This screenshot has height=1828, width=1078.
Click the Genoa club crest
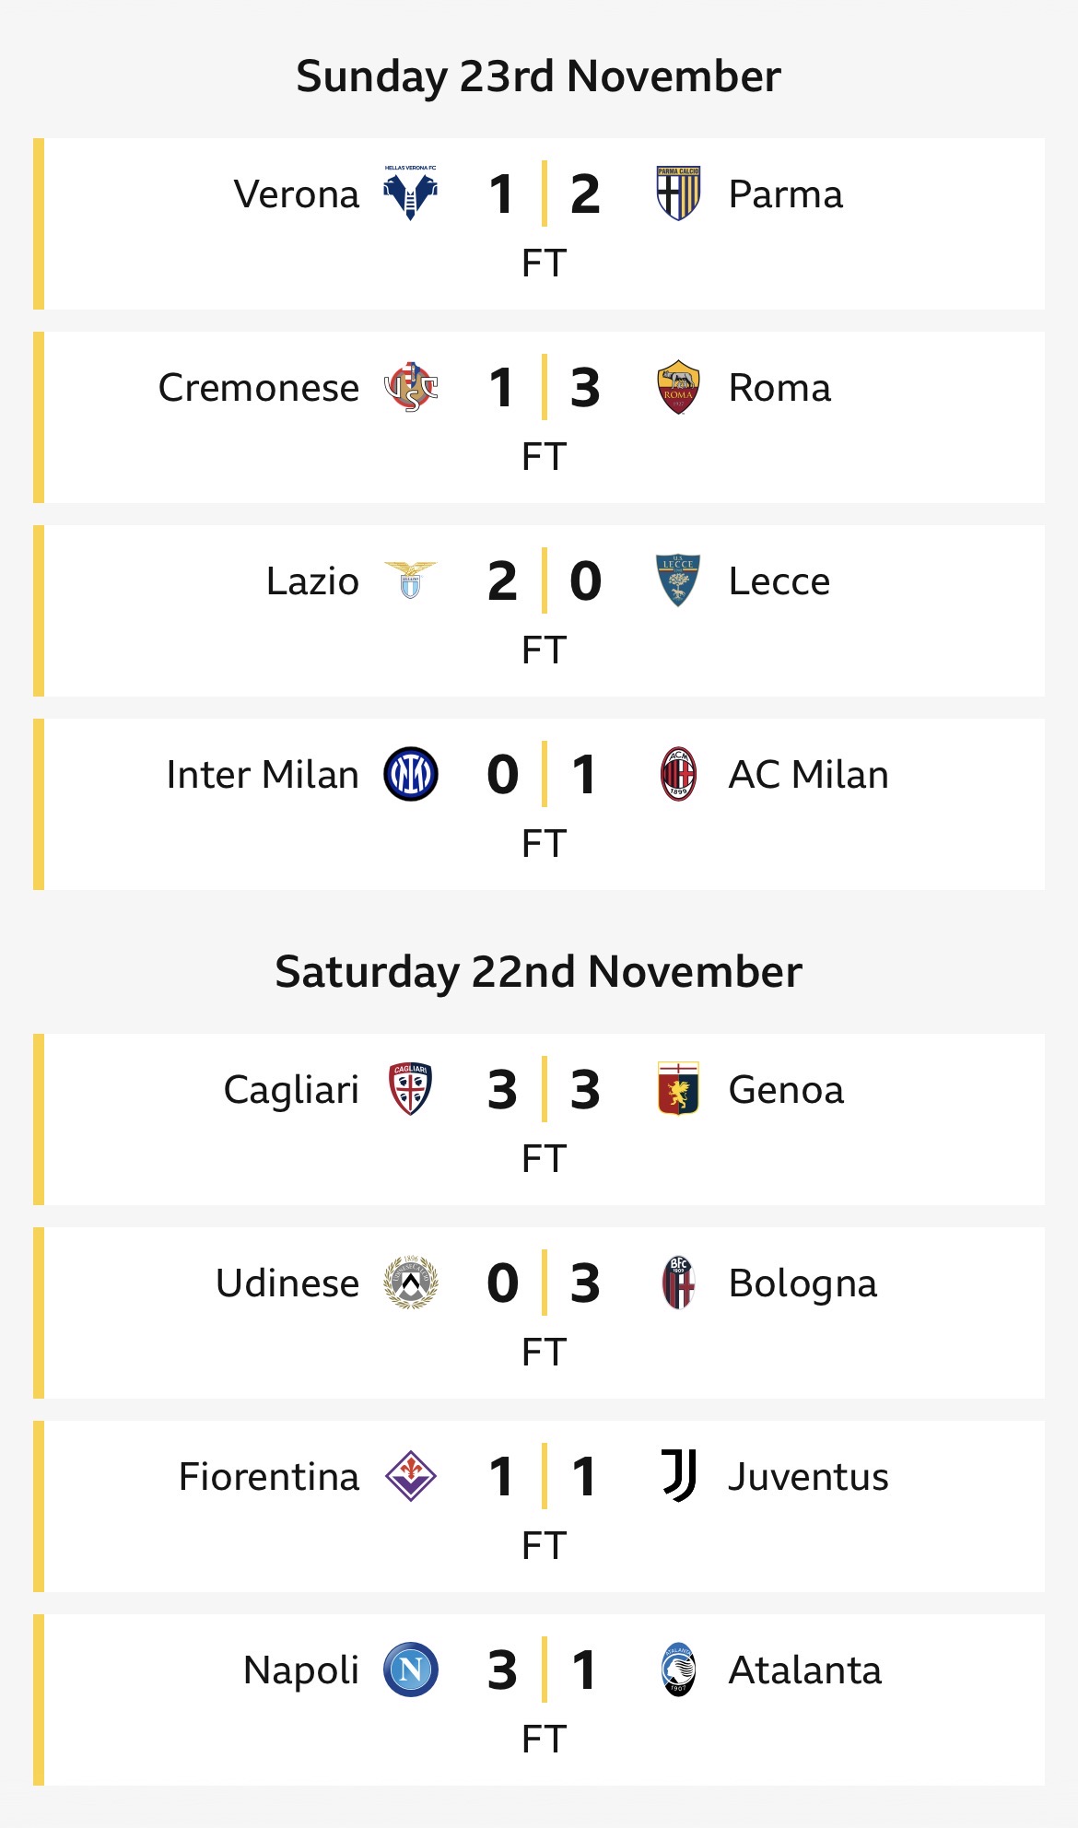pos(678,1089)
